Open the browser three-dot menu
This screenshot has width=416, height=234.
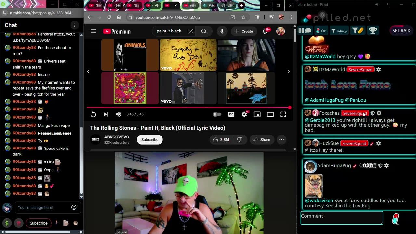(291, 17)
